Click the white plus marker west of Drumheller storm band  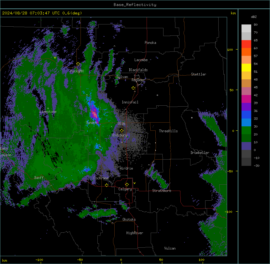tap(192, 118)
